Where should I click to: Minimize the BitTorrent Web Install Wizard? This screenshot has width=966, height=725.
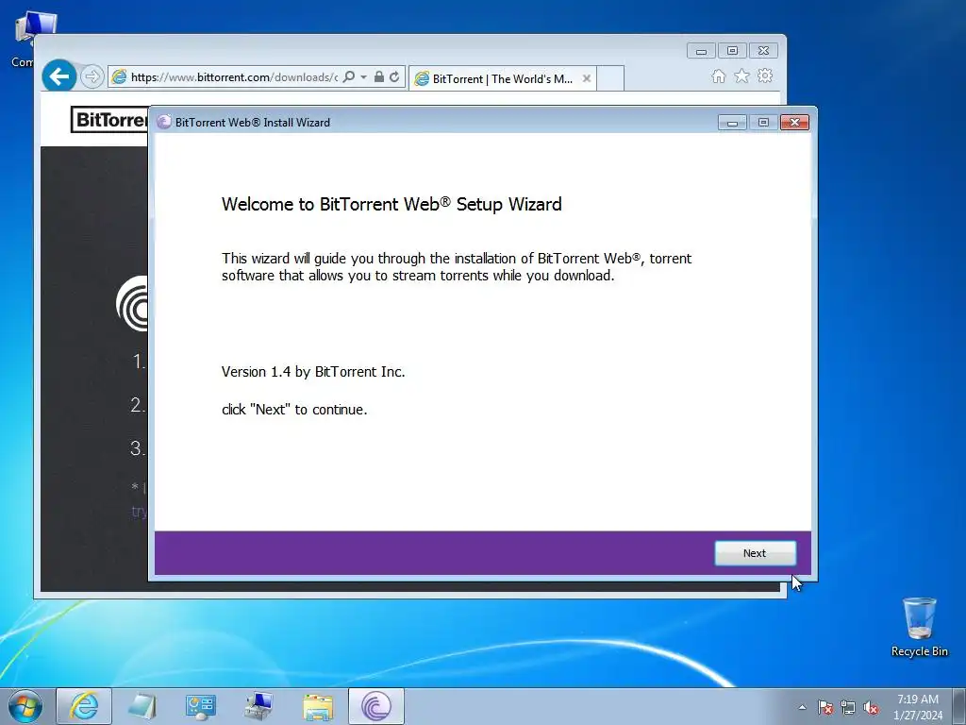732,122
